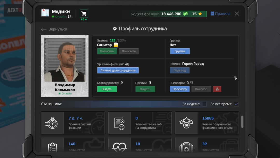Select the EXP stars faction experience icon
Viewport: 280px width, 158px height.
click(186, 123)
